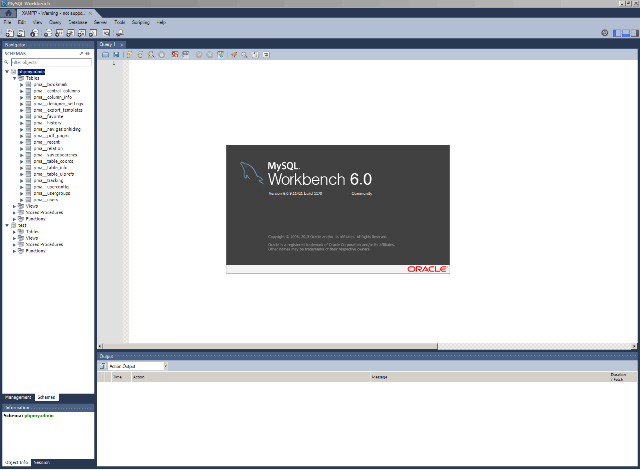Open the Scripting menu
640x470 pixels.
click(x=141, y=22)
